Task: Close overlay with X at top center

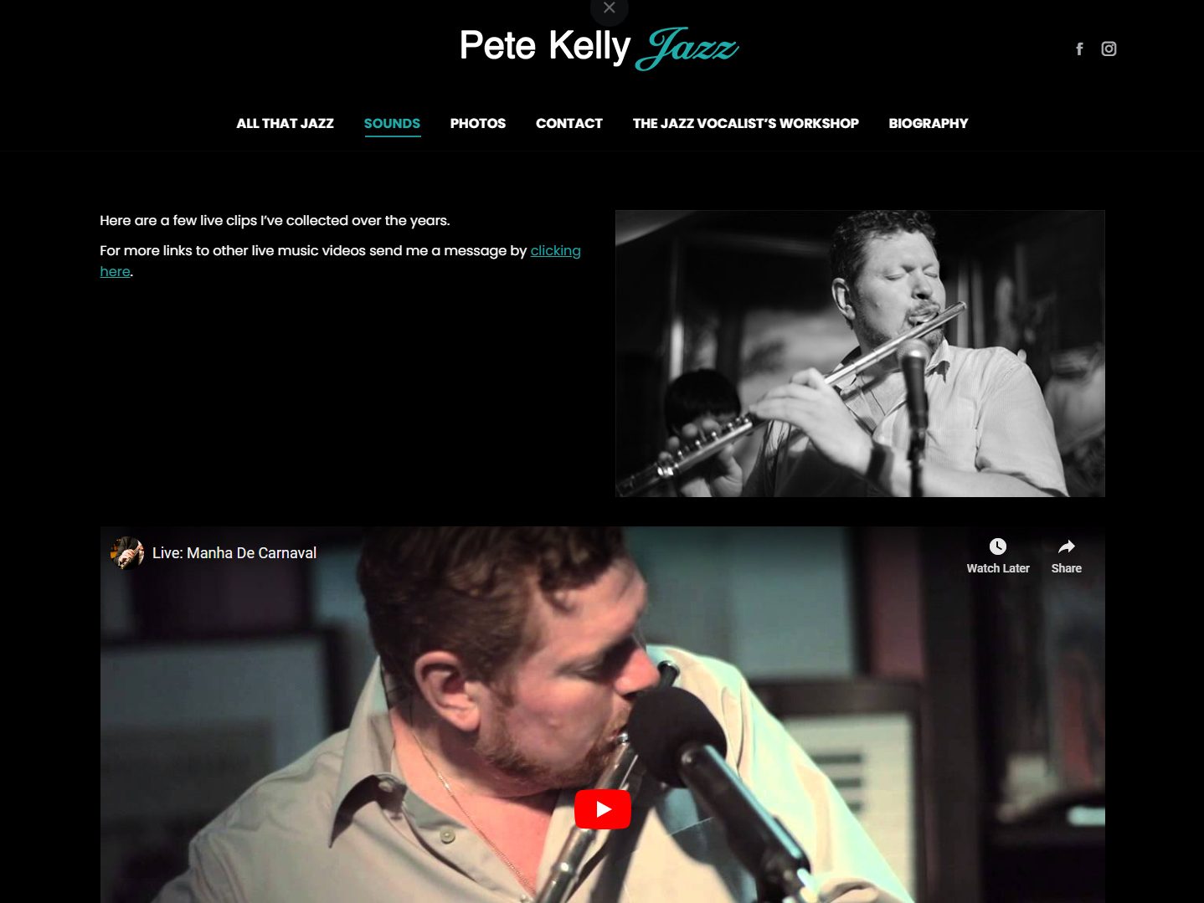Action: (610, 8)
